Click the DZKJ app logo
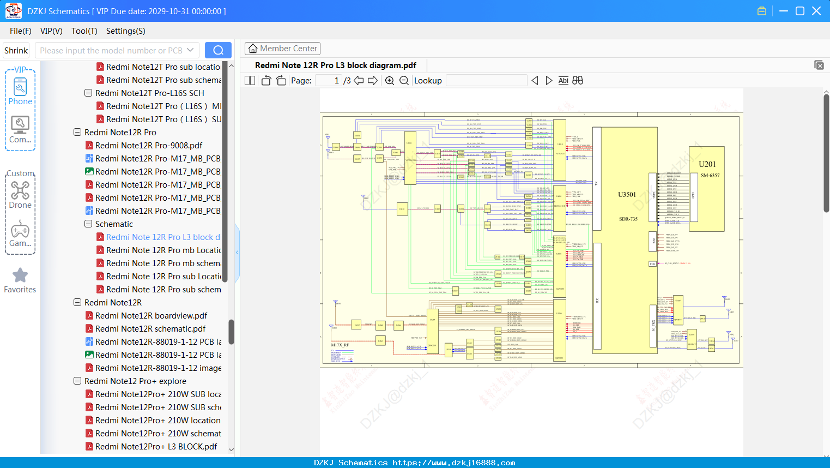 pyautogui.click(x=13, y=11)
